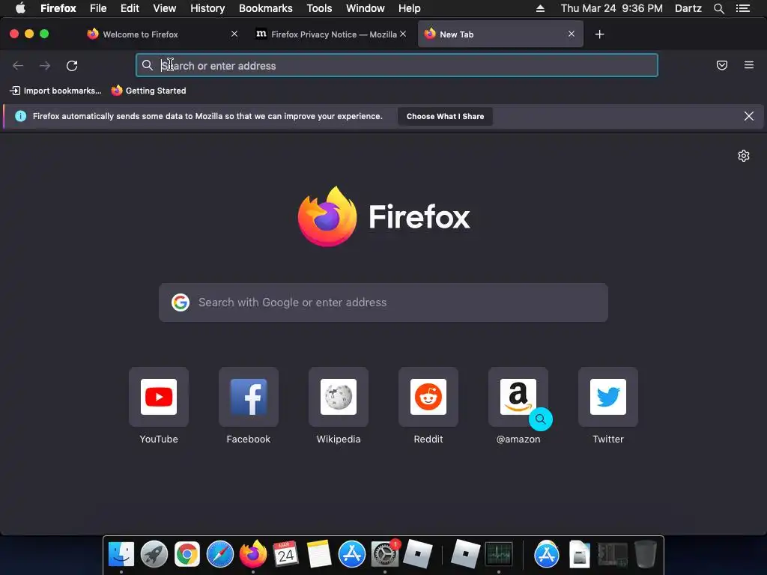Open Calendar from the Dock
The width and height of the screenshot is (767, 575).
click(x=285, y=555)
